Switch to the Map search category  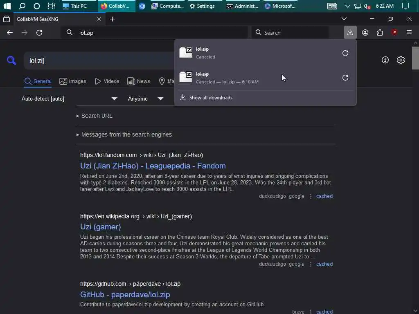(166, 81)
